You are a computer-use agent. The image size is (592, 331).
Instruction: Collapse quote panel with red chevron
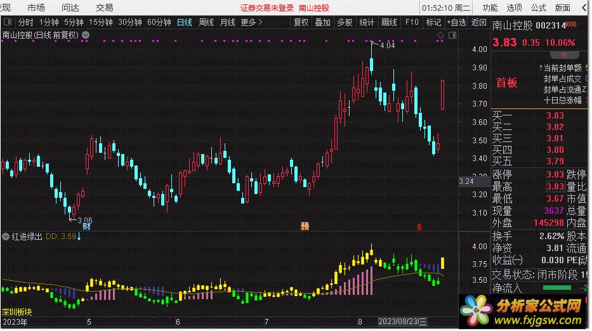(564, 55)
